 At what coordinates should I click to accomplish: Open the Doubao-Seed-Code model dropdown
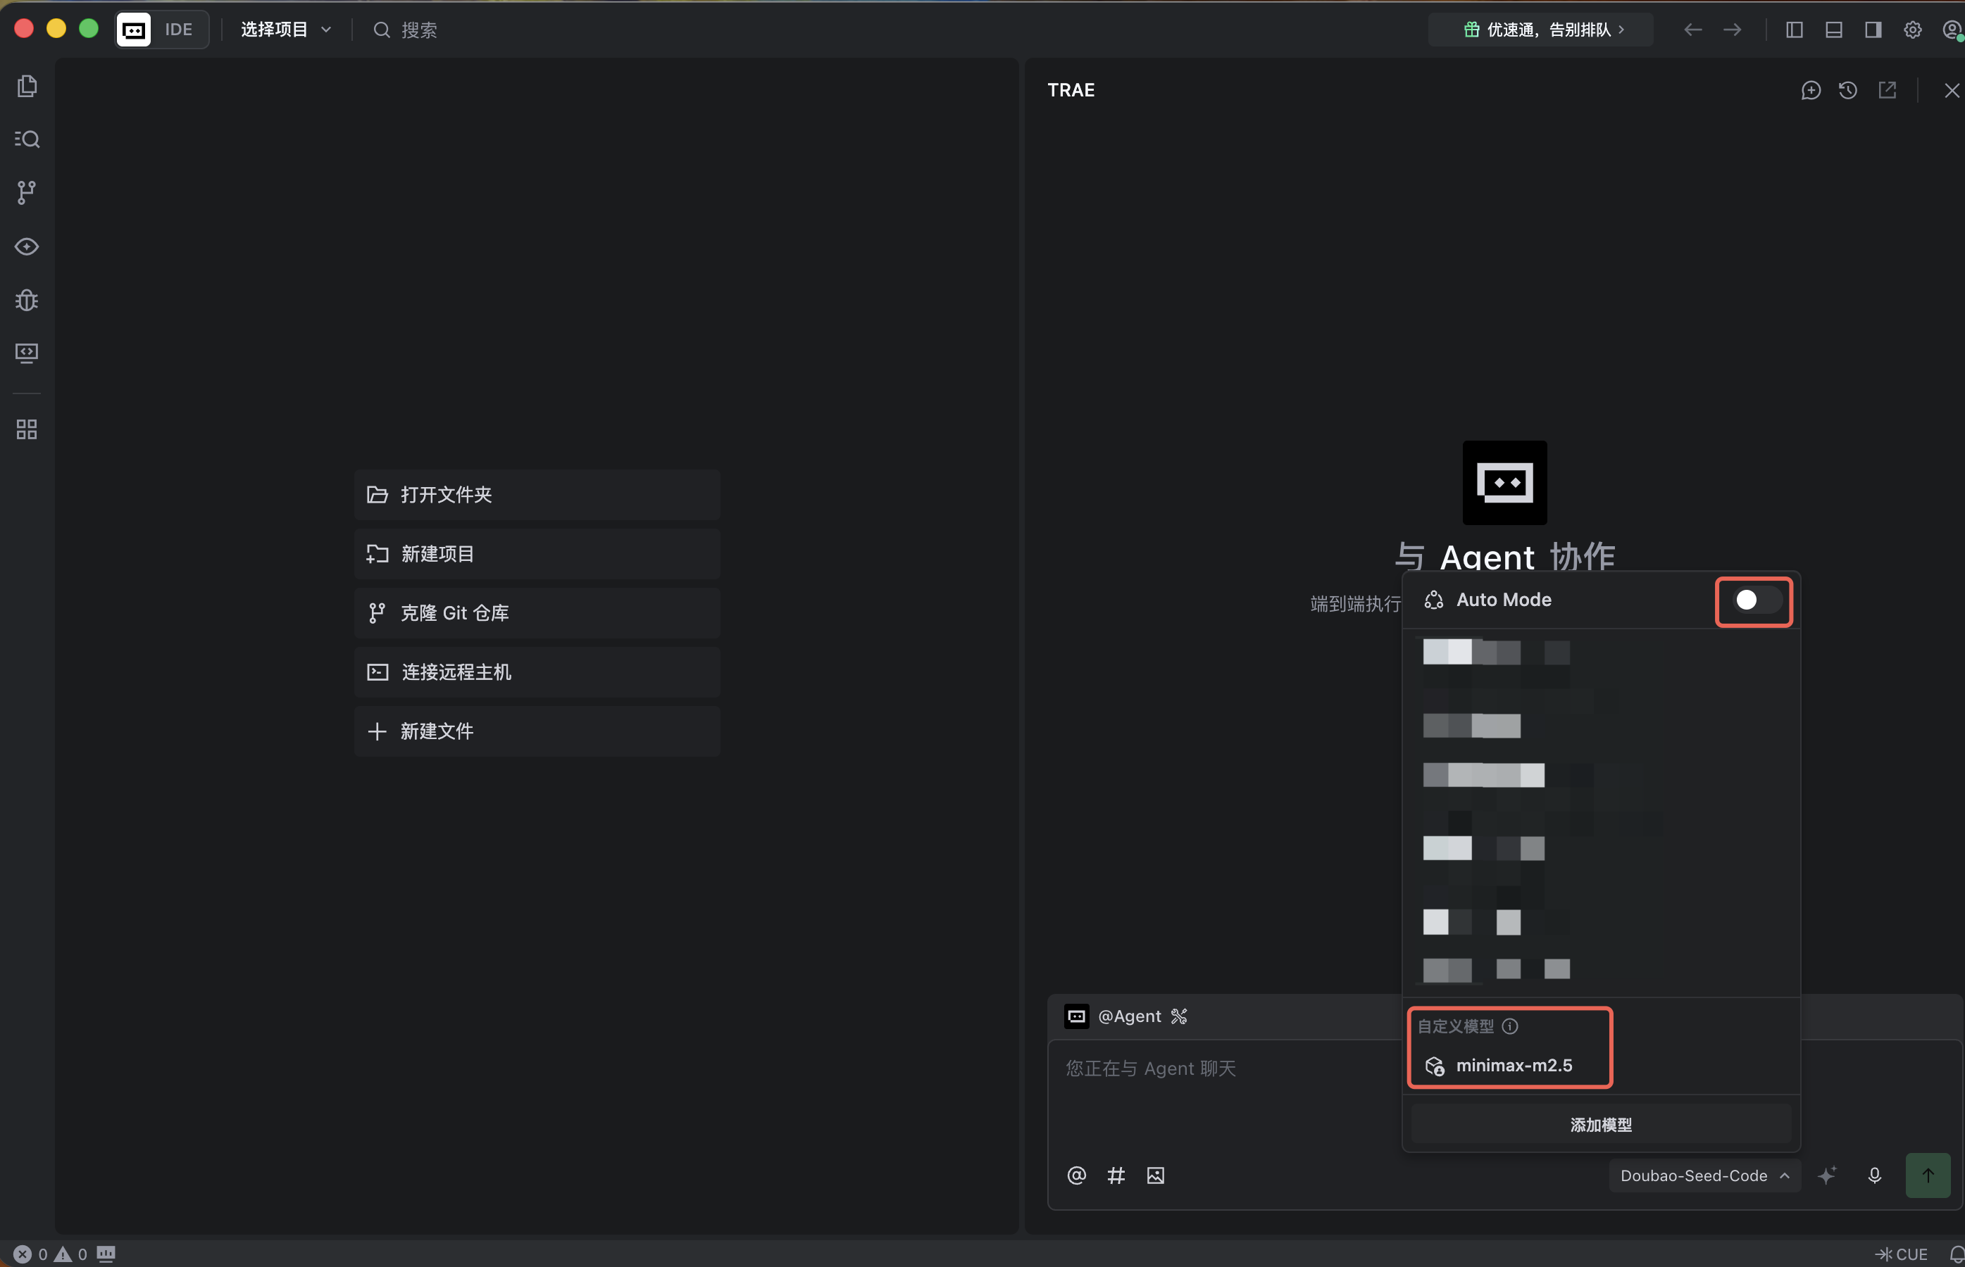coord(1705,1175)
